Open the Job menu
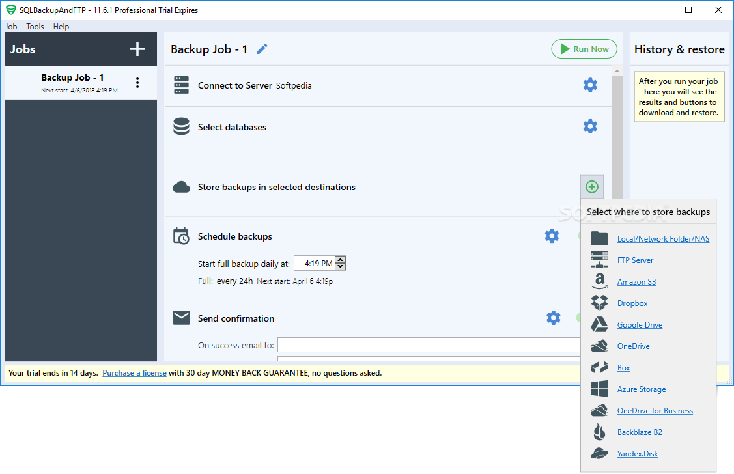The image size is (734, 474). tap(10, 27)
